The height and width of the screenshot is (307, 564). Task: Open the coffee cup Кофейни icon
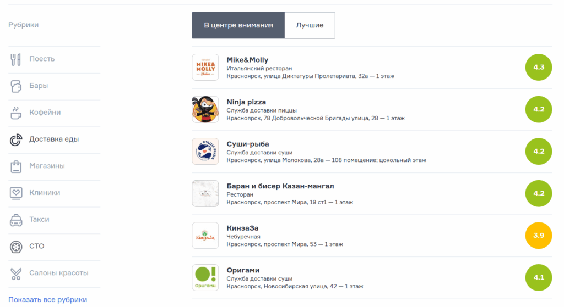pyautogui.click(x=16, y=113)
